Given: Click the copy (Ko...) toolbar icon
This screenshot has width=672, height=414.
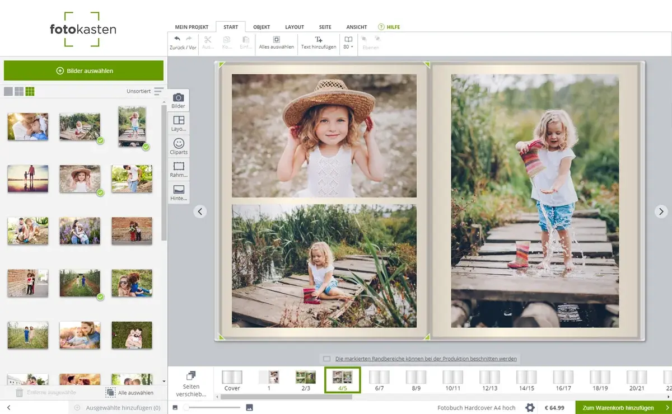Looking at the screenshot, I should (x=227, y=40).
